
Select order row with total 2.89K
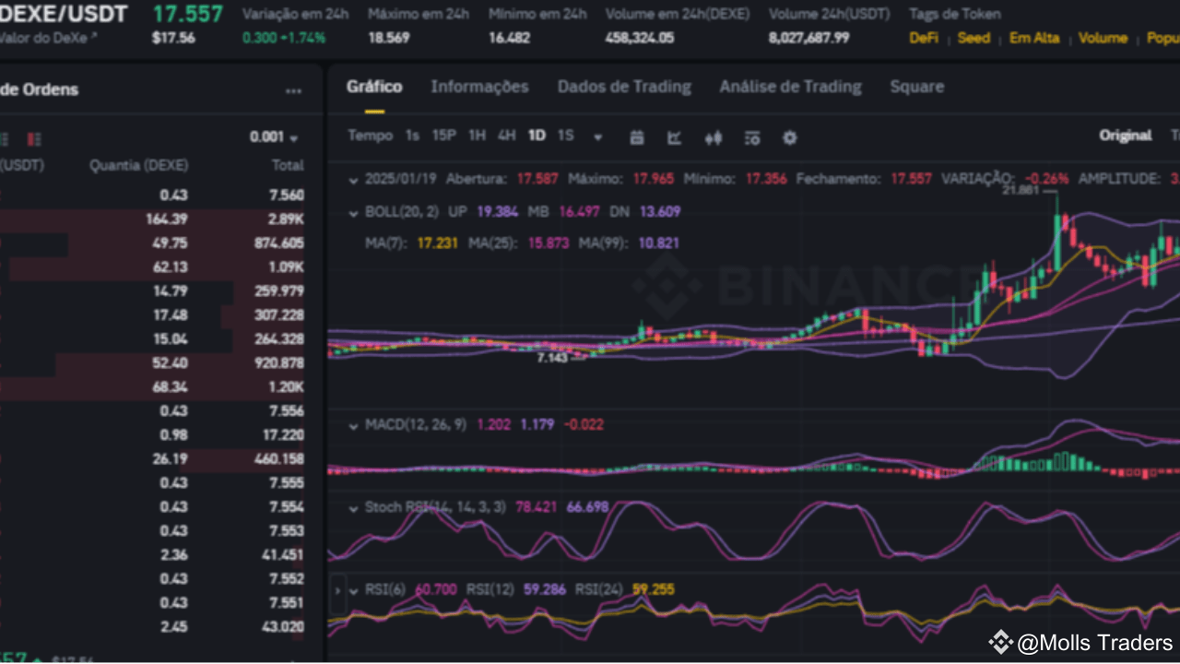pyautogui.click(x=152, y=219)
